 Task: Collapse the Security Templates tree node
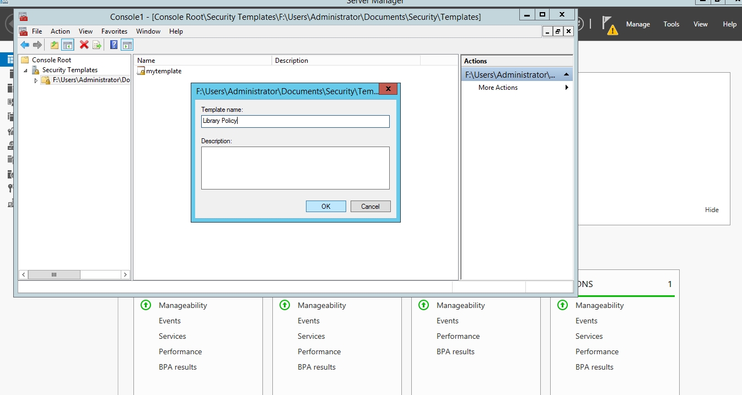click(25, 71)
